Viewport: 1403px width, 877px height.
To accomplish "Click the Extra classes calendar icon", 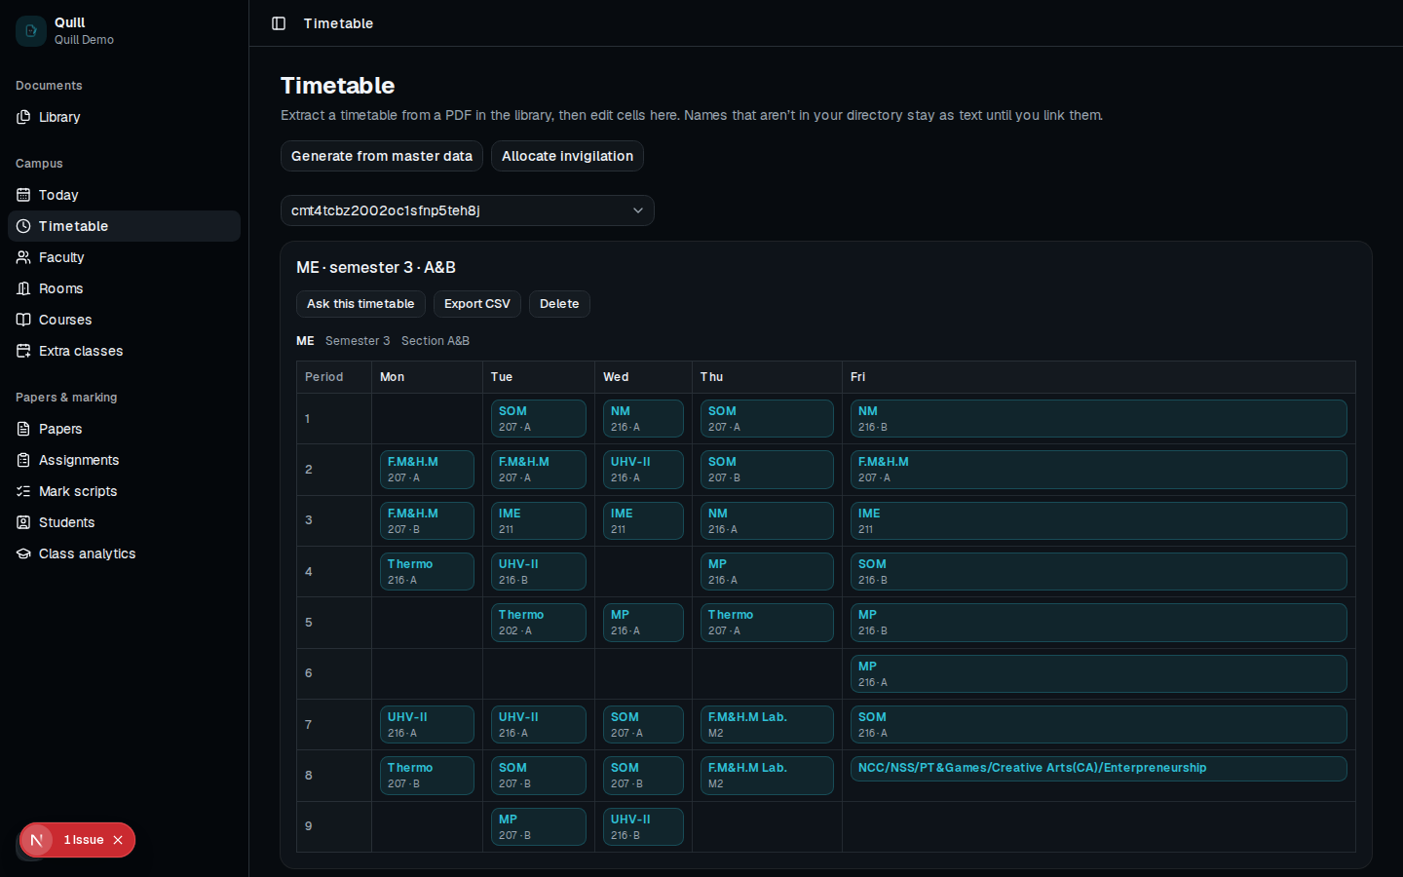I will (x=23, y=351).
